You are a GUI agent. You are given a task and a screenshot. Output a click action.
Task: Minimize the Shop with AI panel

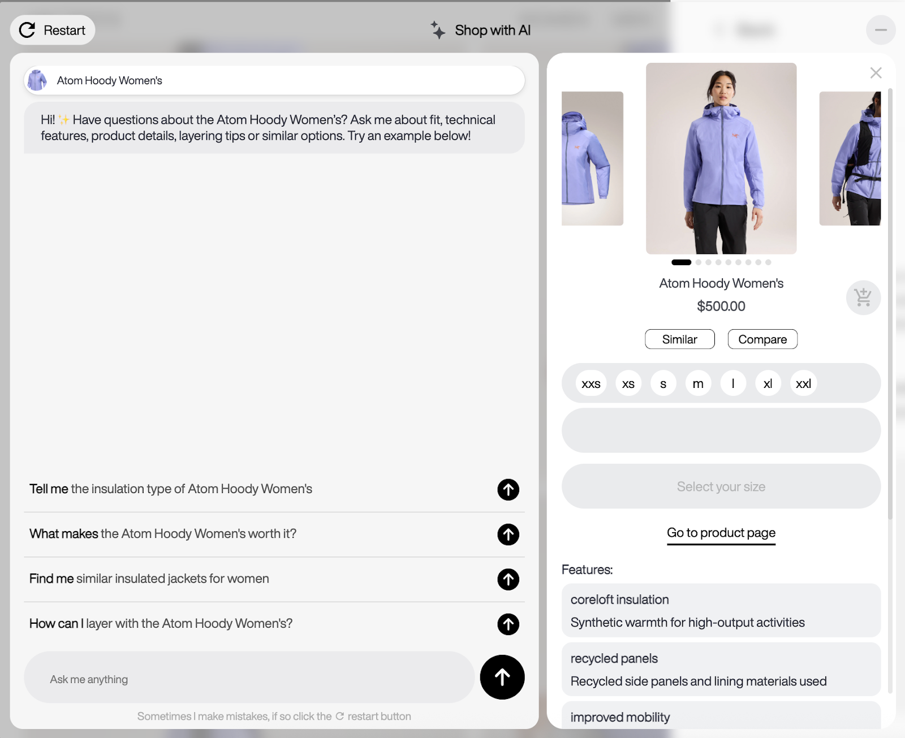(881, 30)
